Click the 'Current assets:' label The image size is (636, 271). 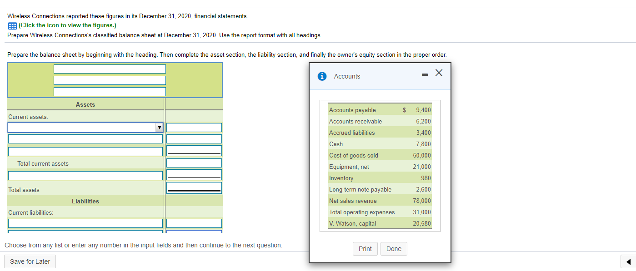tap(28, 117)
